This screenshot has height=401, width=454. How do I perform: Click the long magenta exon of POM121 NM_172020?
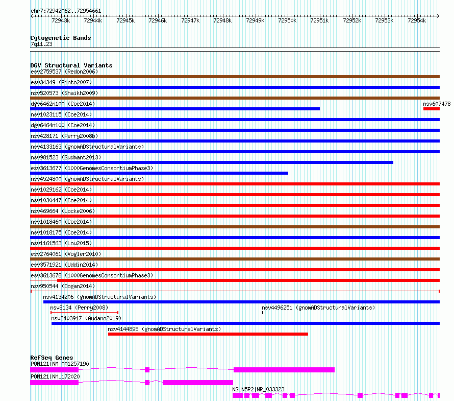pos(198,383)
